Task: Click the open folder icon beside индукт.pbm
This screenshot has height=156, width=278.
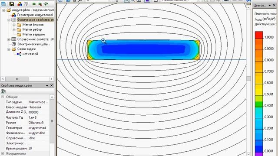Action: coord(9,10)
